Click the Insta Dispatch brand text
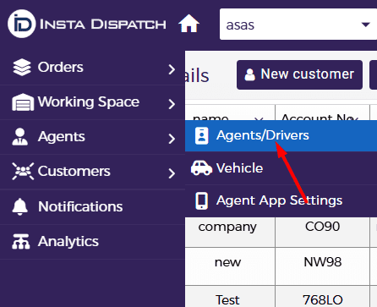The image size is (377, 307). tap(103, 25)
